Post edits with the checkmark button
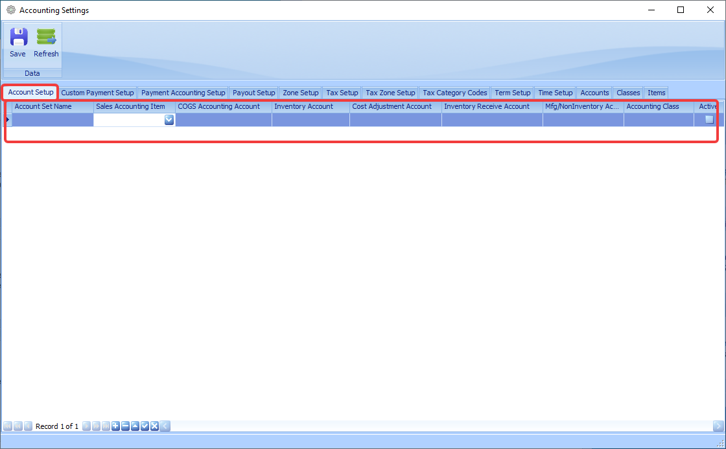 [145, 426]
